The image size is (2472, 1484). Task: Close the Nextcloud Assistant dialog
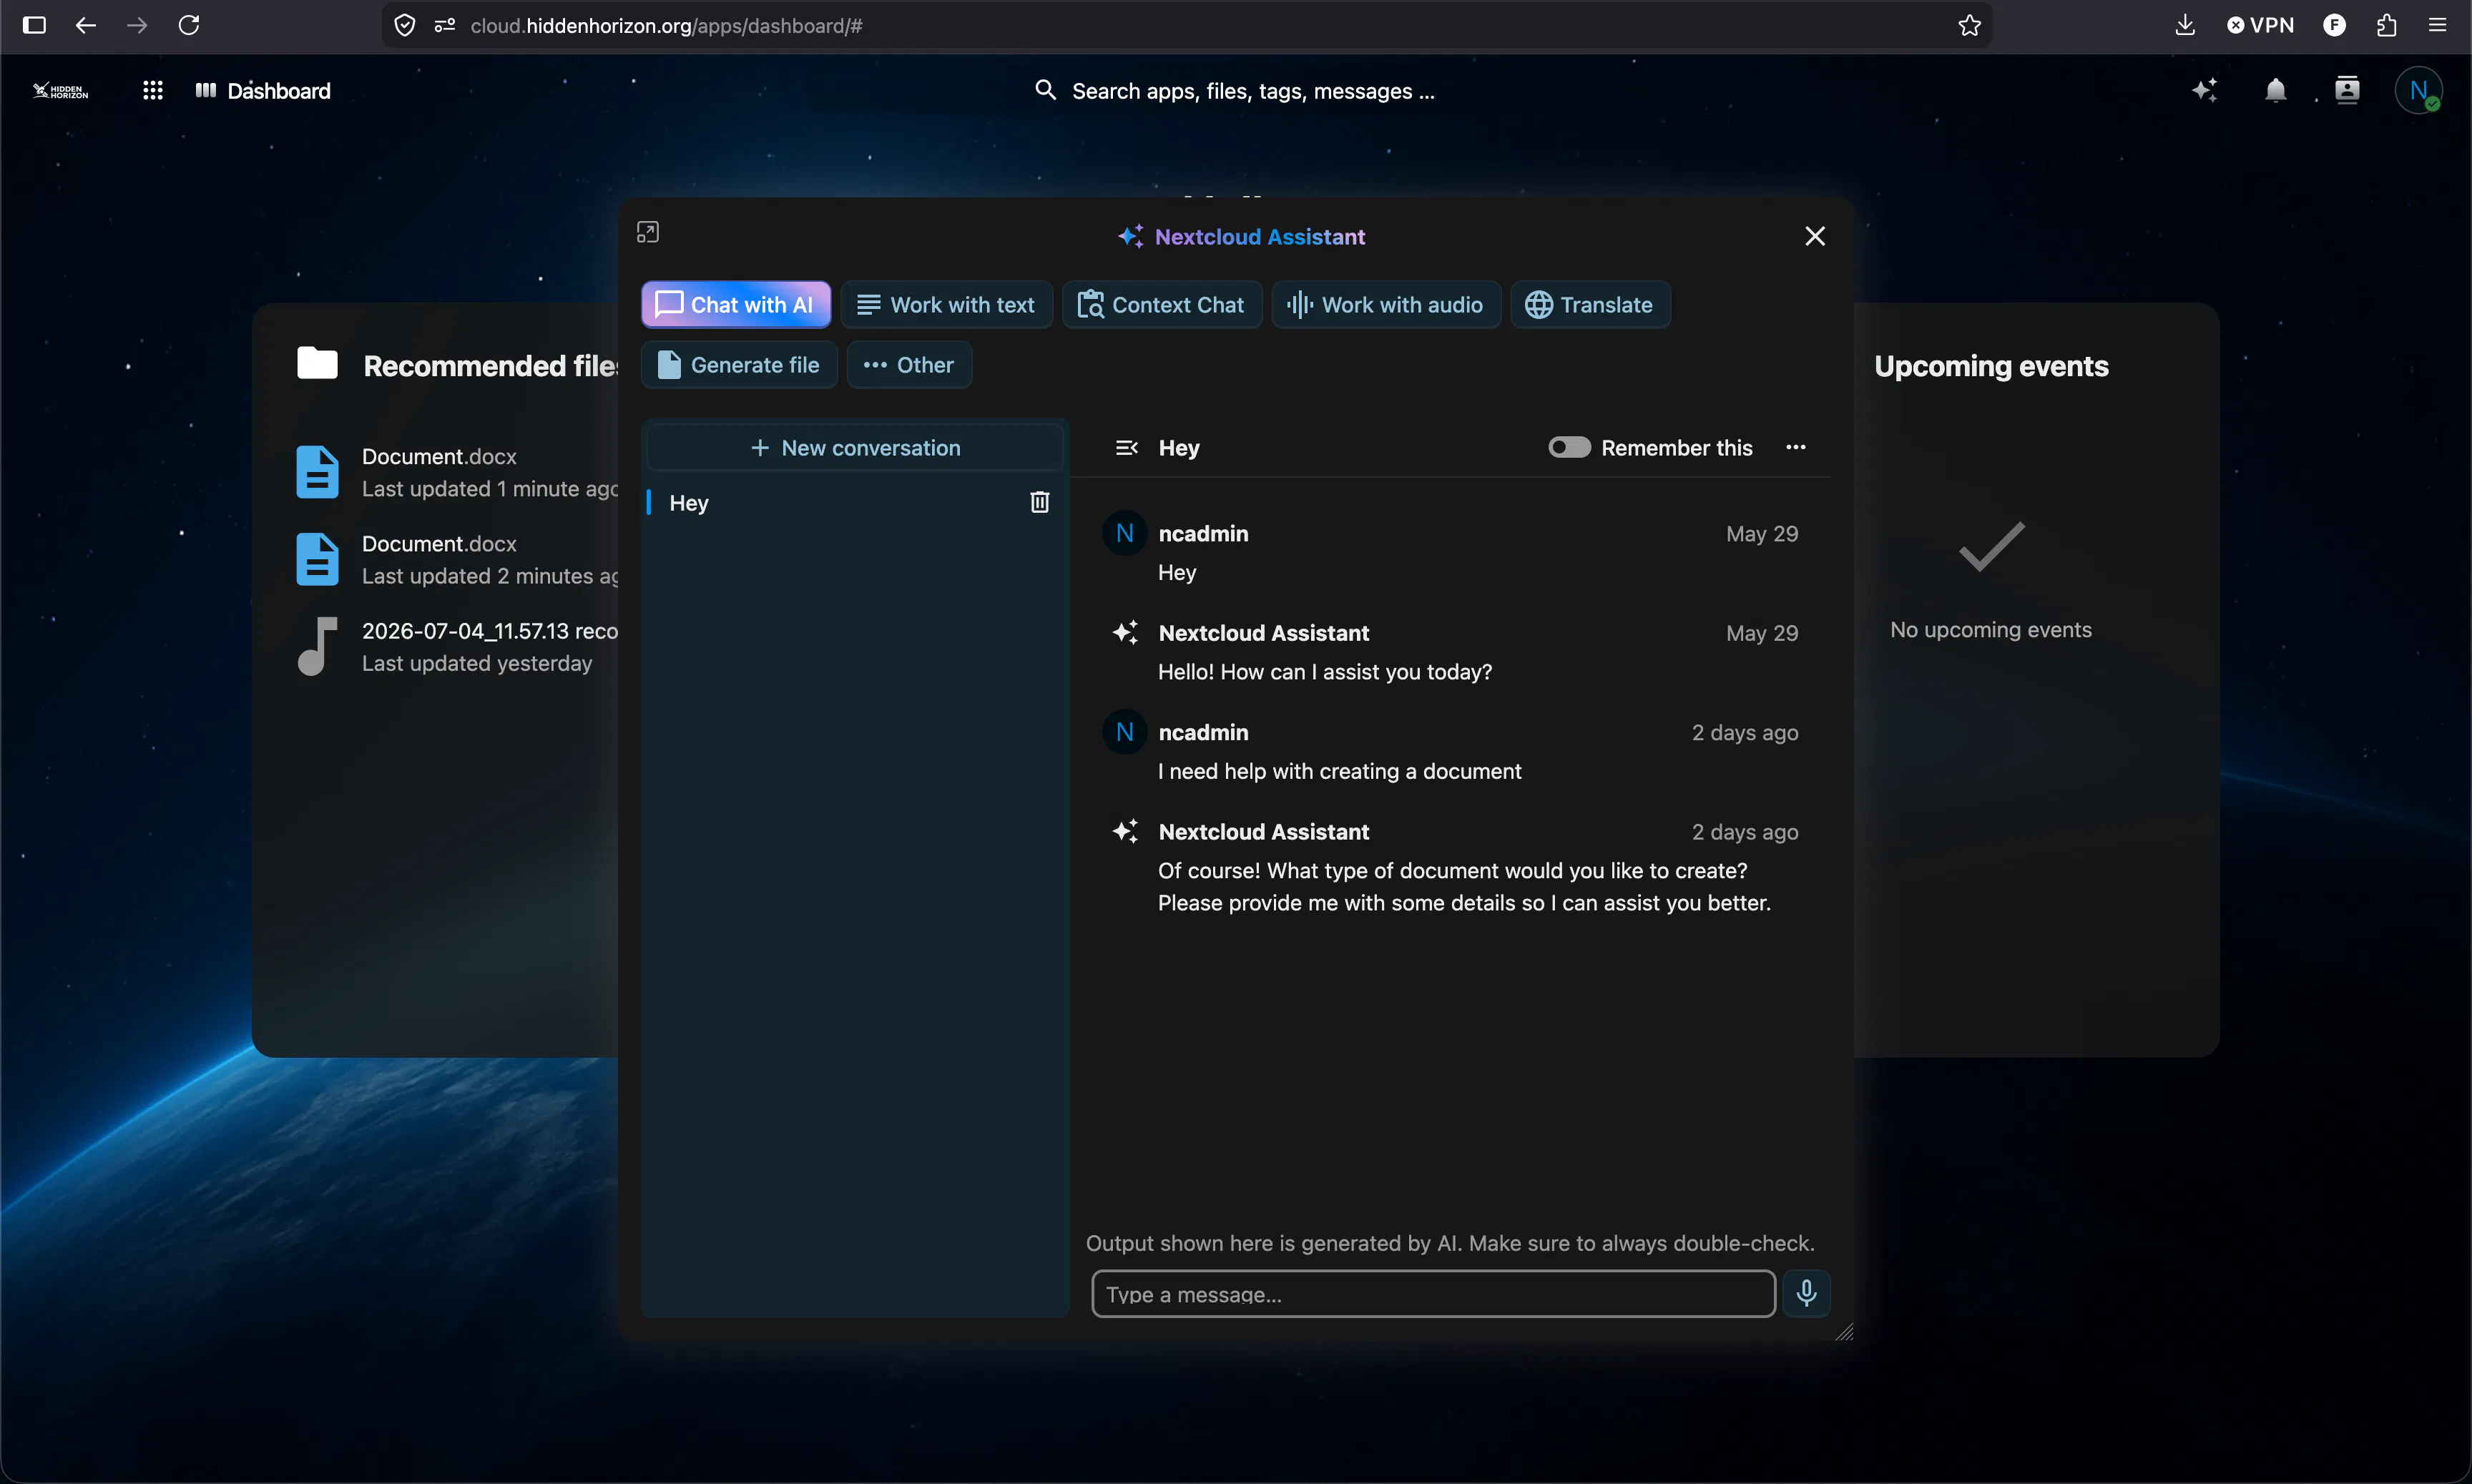(x=1815, y=236)
